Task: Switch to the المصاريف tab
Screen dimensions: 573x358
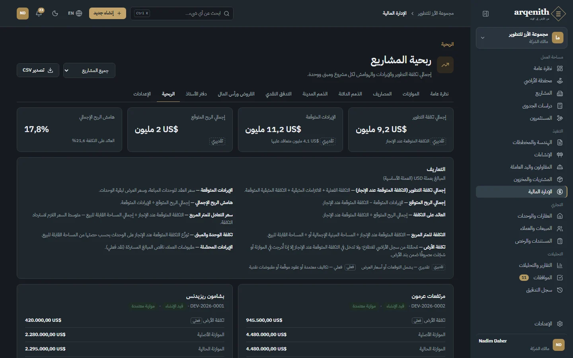Action: pyautogui.click(x=382, y=94)
